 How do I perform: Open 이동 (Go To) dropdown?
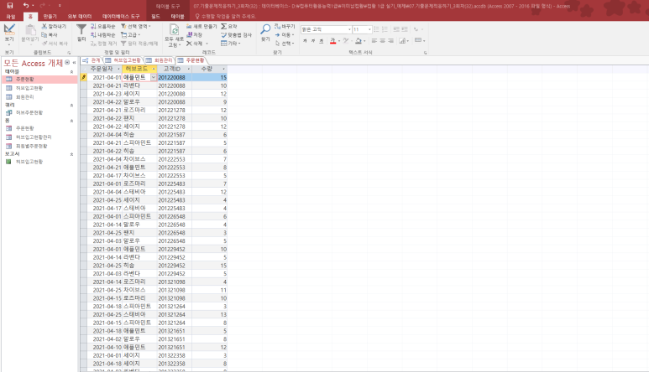[x=285, y=34]
